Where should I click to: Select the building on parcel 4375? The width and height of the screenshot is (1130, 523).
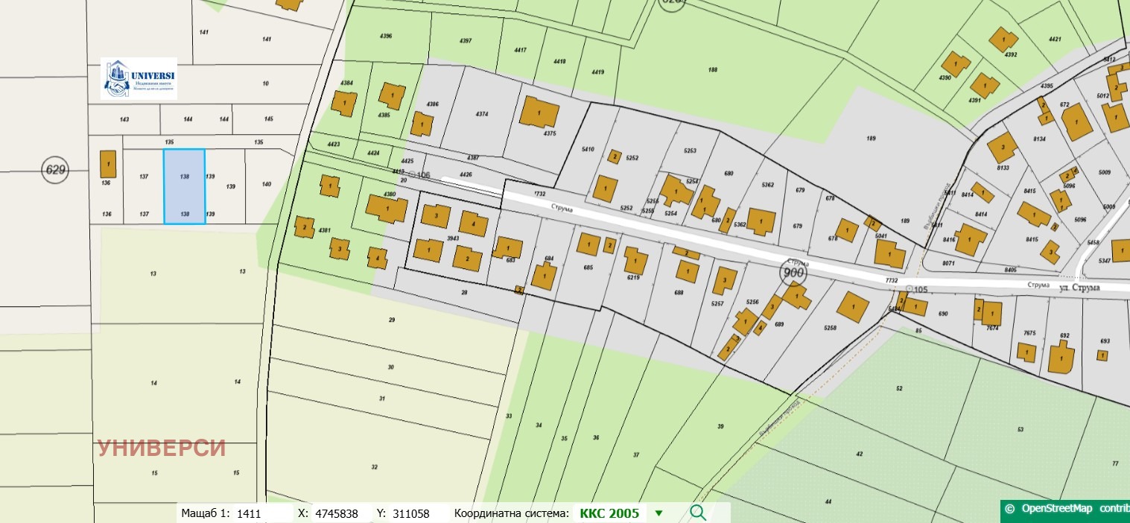pos(539,112)
